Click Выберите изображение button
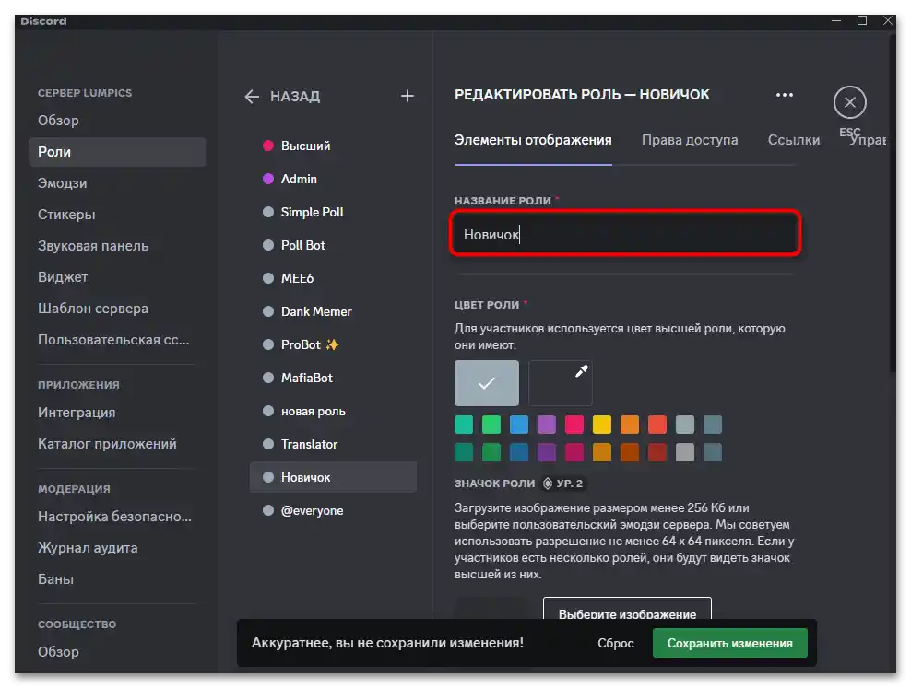Viewport: 911px width, 688px height. 627,609
